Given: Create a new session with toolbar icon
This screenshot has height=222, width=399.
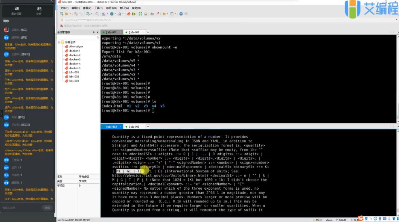Looking at the screenshot, I should [61, 14].
